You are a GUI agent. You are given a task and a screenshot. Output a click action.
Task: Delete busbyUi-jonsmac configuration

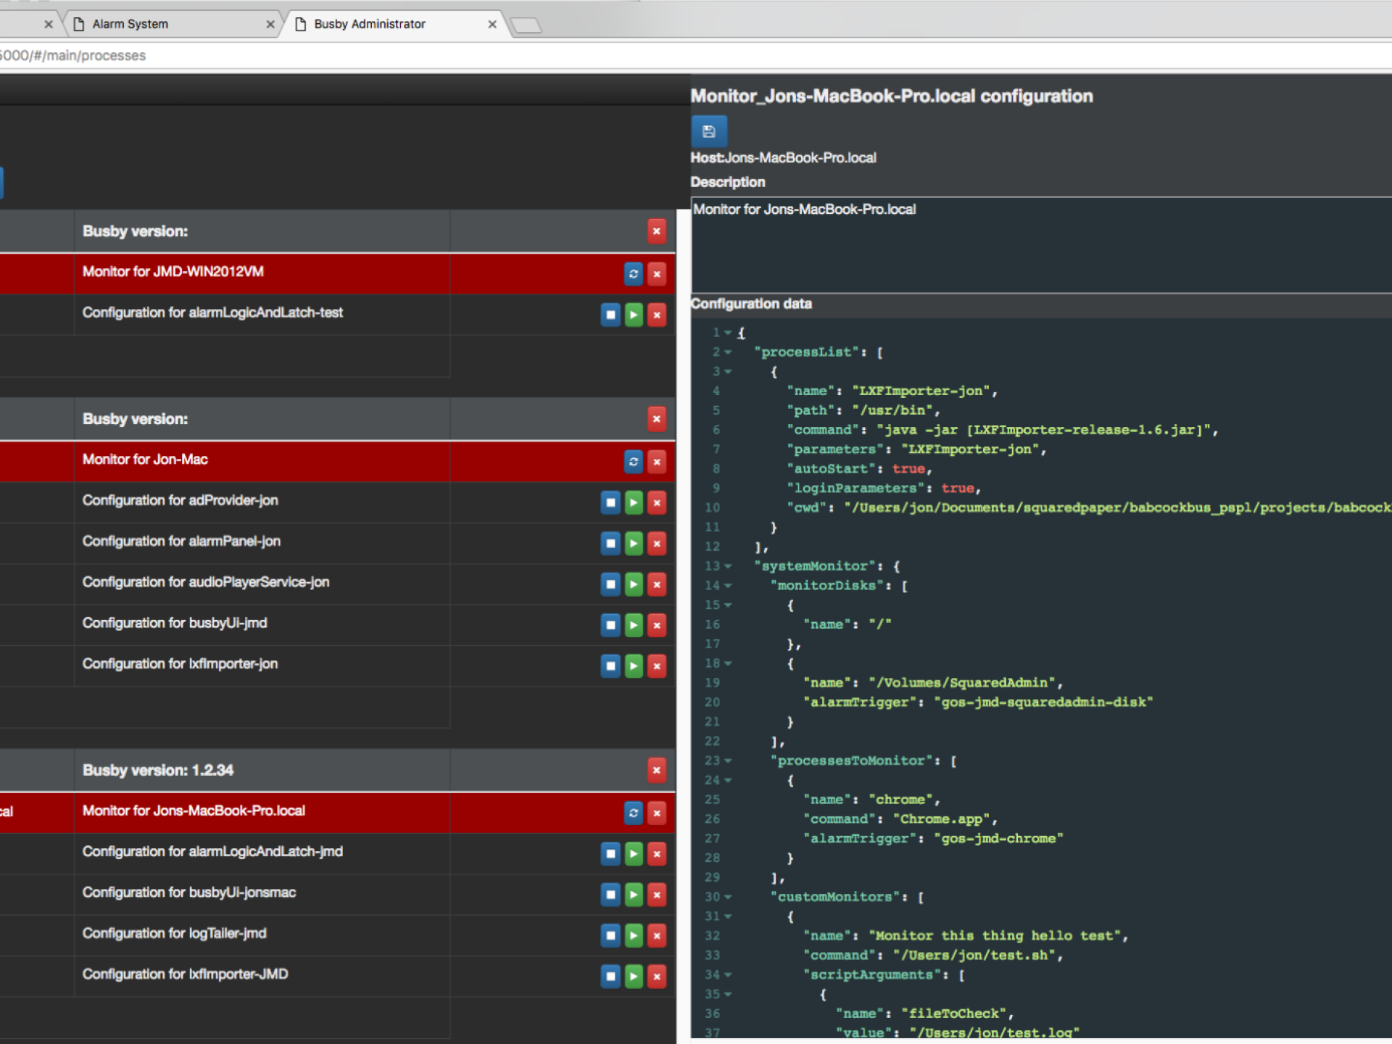[657, 895]
